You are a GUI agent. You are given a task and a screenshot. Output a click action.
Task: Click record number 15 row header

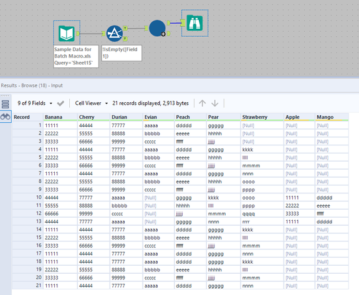(x=27, y=238)
